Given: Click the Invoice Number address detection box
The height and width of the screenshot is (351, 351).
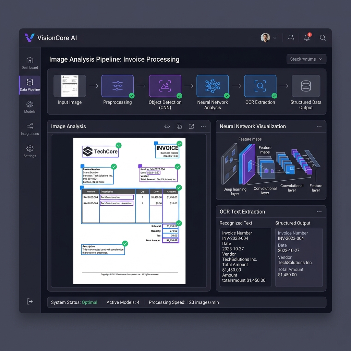Looking at the screenshot, I should coord(98,176).
